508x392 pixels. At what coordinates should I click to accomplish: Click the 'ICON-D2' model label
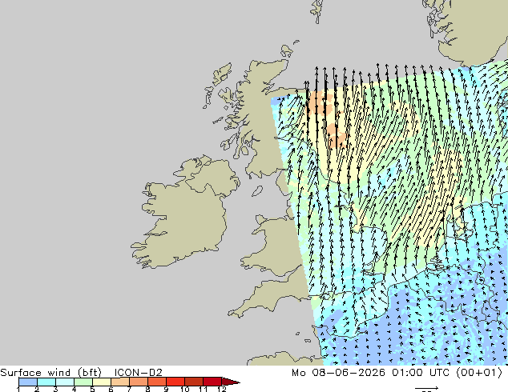(x=139, y=373)
